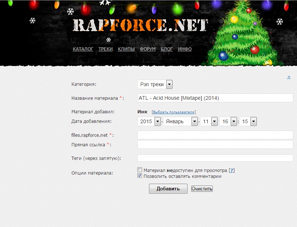Click the Опции материала: label
297x227 pixels.
pyautogui.click(x=92, y=173)
